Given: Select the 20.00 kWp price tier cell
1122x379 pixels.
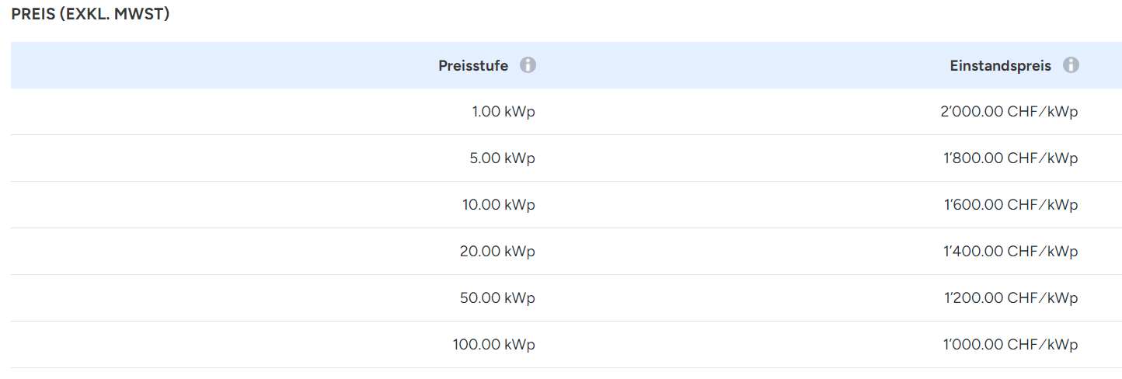Looking at the screenshot, I should [x=497, y=252].
